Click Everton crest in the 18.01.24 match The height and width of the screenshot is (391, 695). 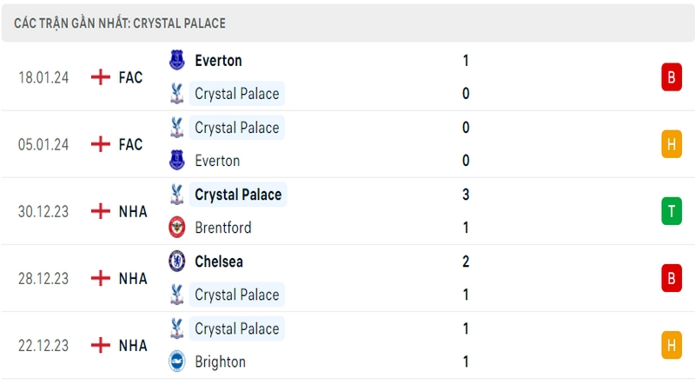pyautogui.click(x=177, y=60)
